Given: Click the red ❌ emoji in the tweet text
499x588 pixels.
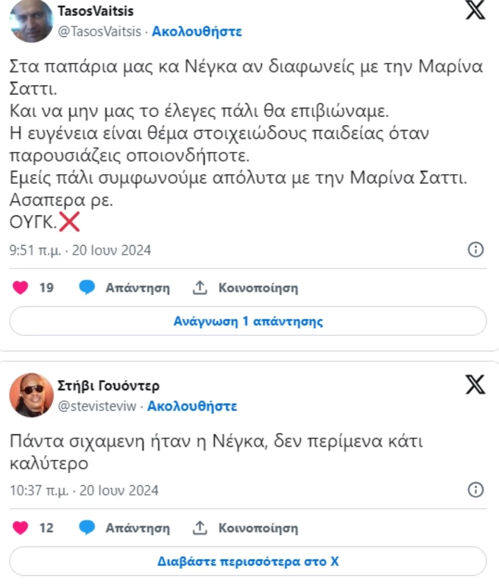Looking at the screenshot, I should pos(69,222).
